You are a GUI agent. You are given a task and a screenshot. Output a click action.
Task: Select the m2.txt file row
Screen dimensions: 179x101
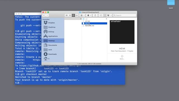tap(95, 23)
